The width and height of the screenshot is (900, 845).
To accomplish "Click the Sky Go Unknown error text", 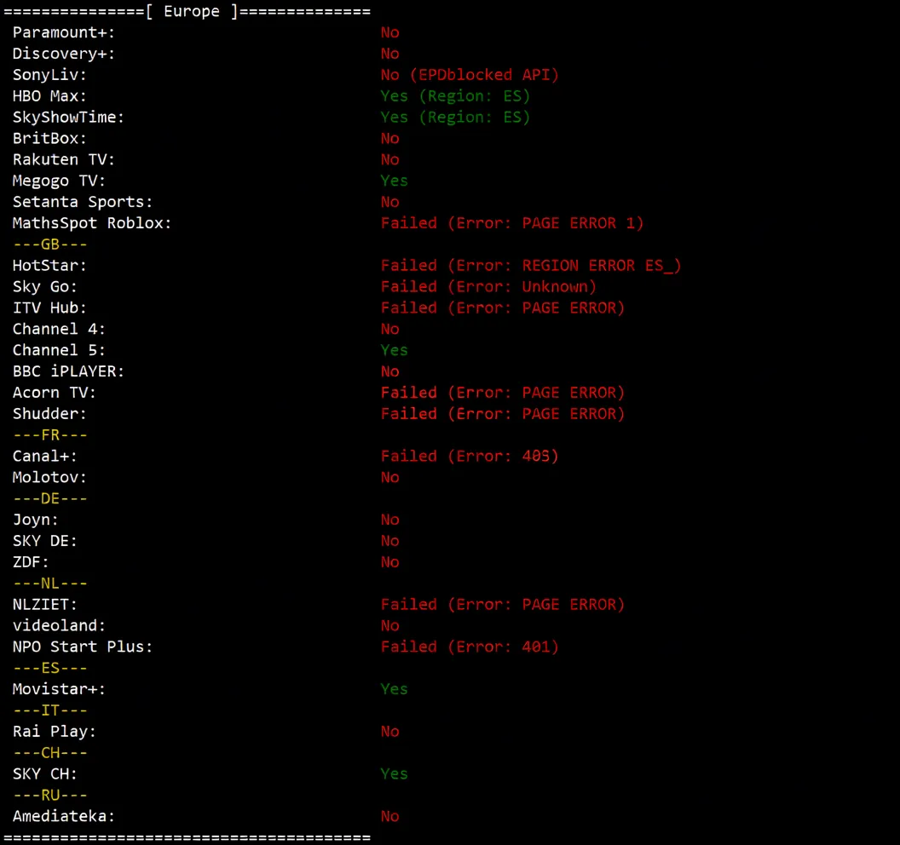I will pos(488,287).
